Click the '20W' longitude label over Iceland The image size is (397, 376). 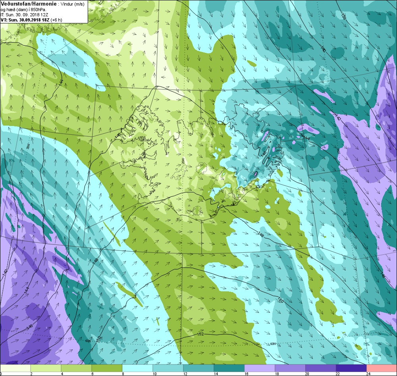(x=182, y=161)
